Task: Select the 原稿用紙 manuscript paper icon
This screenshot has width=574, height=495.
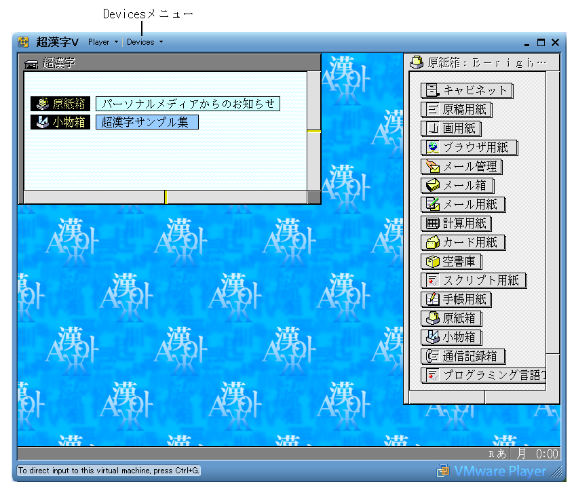Action: (x=432, y=110)
